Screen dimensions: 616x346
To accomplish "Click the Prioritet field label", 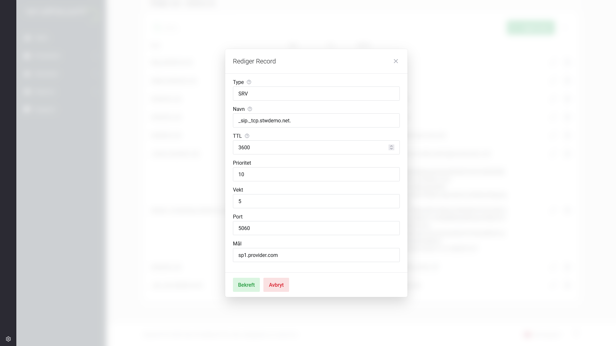I will click(x=242, y=163).
